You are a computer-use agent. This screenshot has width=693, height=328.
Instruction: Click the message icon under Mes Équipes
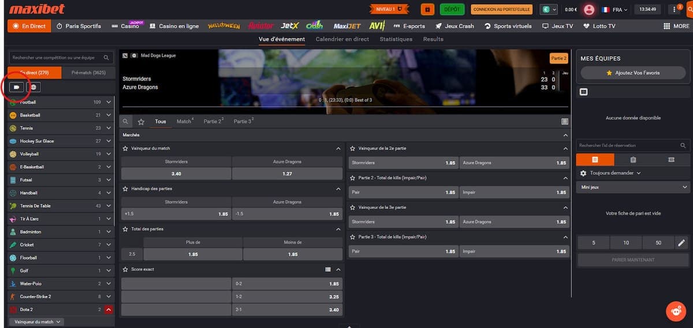click(584, 92)
